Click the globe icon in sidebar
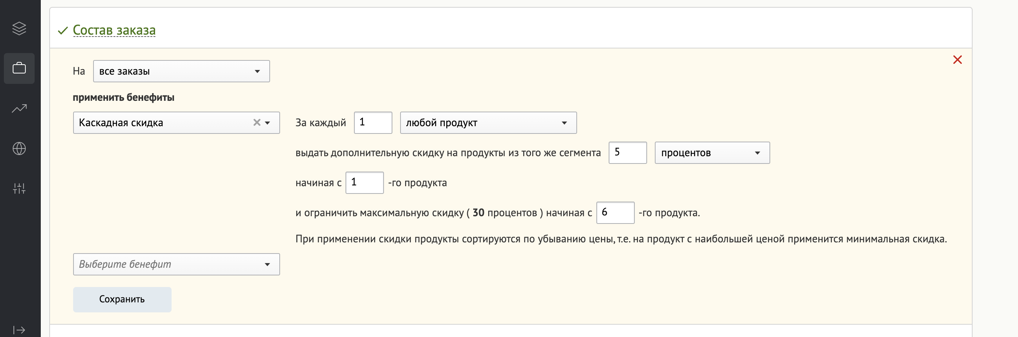The image size is (1018, 337). point(19,148)
